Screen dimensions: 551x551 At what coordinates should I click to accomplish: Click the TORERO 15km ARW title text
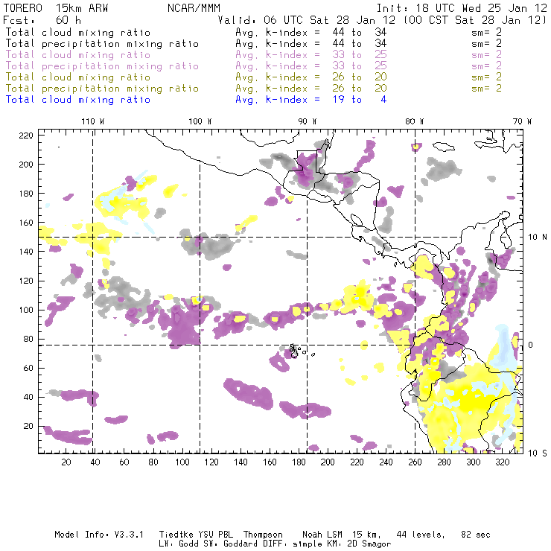pyautogui.click(x=56, y=7)
